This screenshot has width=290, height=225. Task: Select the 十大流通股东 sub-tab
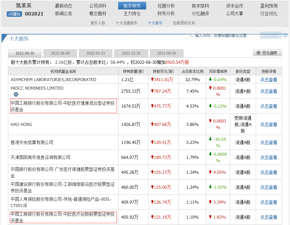click(x=126, y=23)
